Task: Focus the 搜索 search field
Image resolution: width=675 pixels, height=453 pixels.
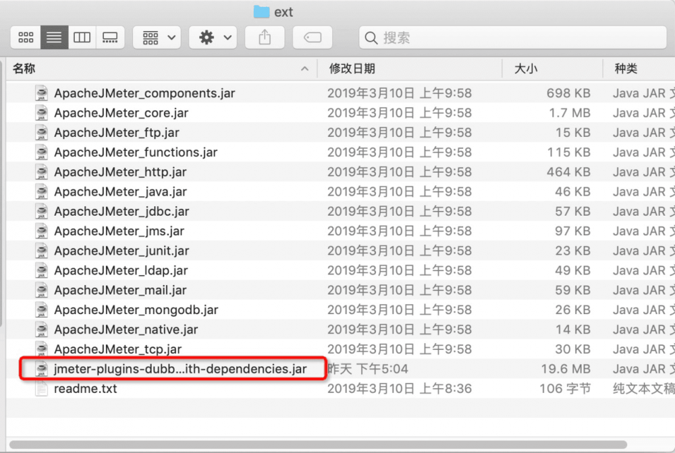Action: pyautogui.click(x=513, y=37)
